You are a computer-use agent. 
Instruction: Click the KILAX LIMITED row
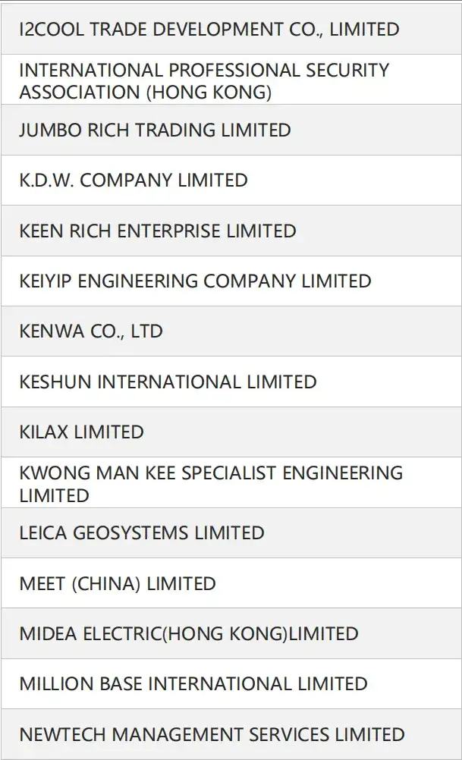coord(231,432)
